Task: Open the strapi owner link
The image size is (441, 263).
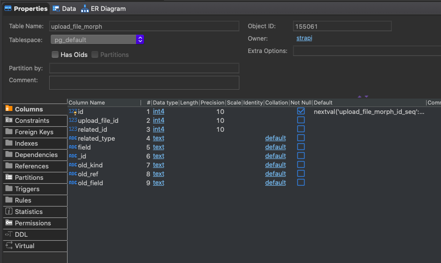Action: 304,38
